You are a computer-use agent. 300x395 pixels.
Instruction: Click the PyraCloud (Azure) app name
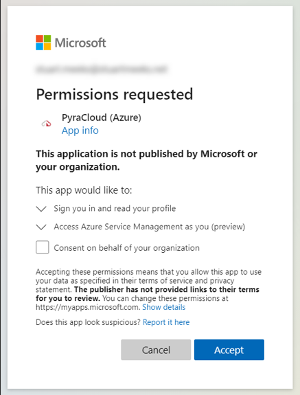pos(102,117)
